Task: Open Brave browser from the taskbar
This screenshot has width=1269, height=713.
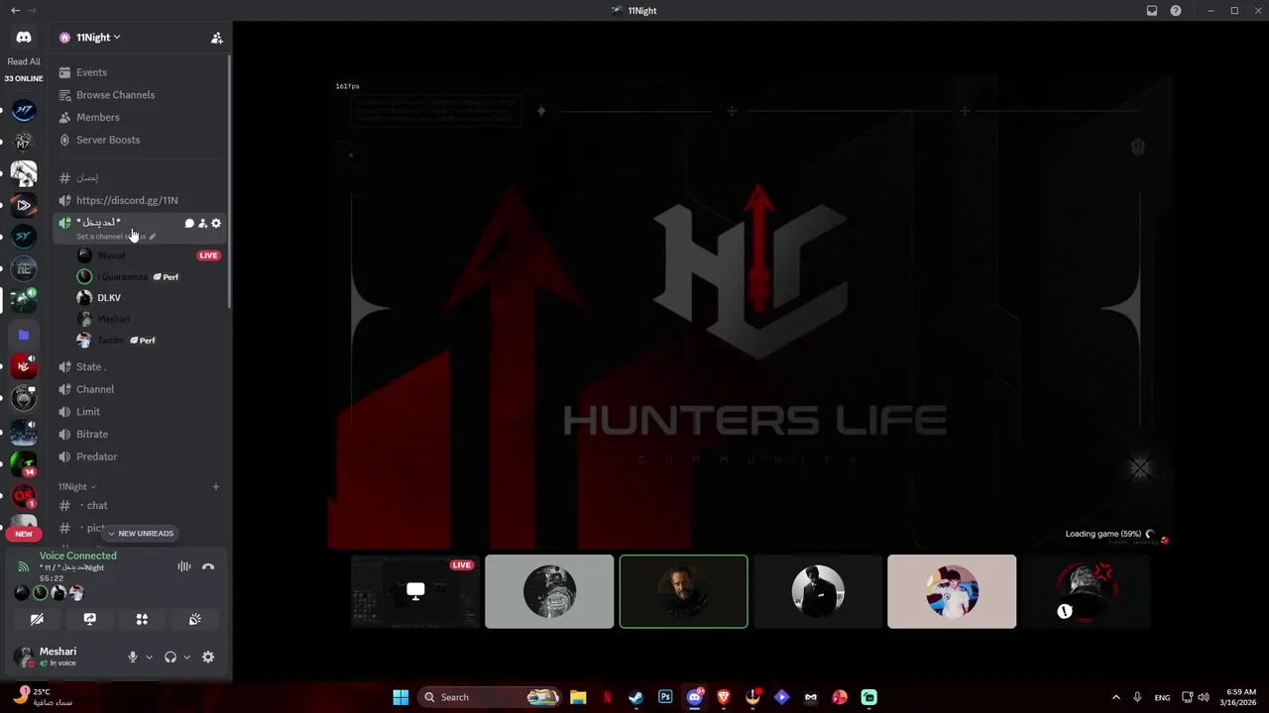Action: [724, 697]
